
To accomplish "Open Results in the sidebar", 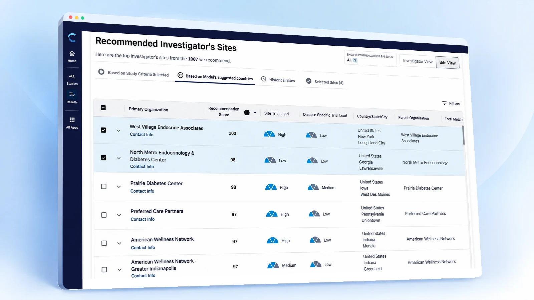I will point(72,97).
